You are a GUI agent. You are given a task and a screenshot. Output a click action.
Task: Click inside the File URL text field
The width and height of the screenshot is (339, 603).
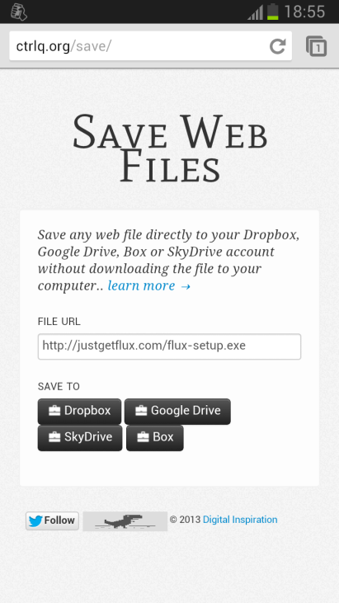pyautogui.click(x=169, y=346)
